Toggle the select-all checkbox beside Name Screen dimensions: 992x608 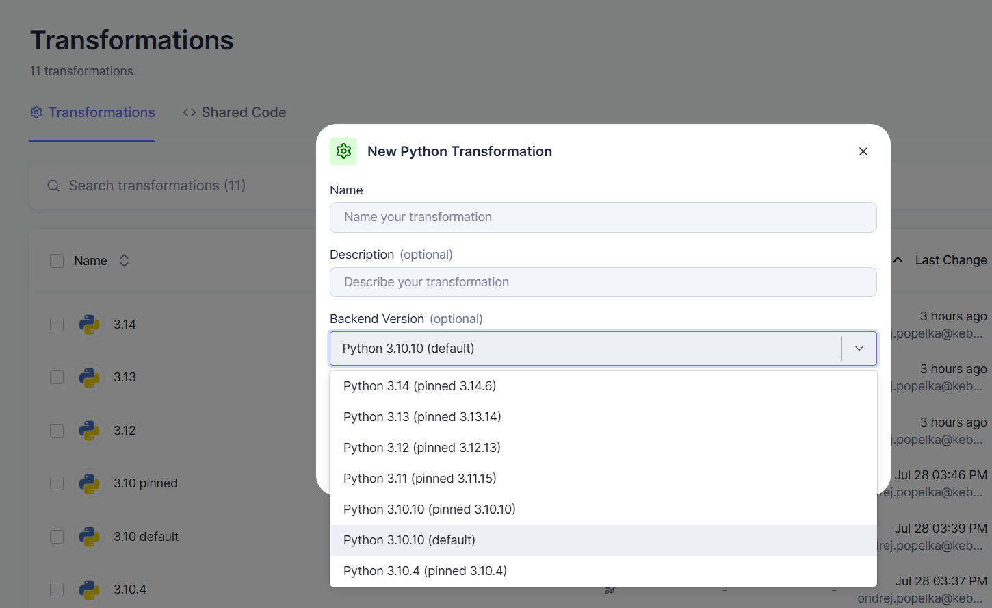click(x=57, y=261)
